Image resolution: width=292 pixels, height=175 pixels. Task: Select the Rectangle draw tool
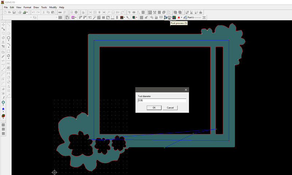pos(8,51)
